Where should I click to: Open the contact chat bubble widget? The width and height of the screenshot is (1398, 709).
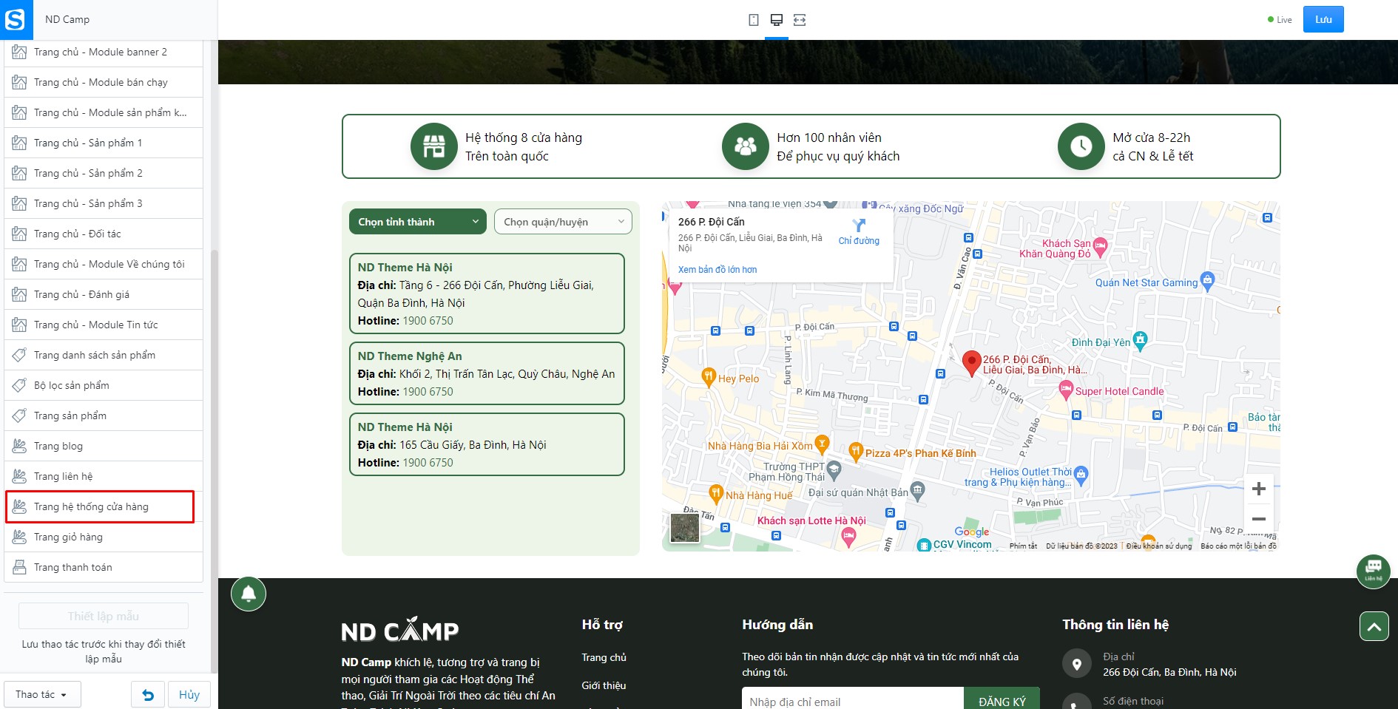(1374, 571)
